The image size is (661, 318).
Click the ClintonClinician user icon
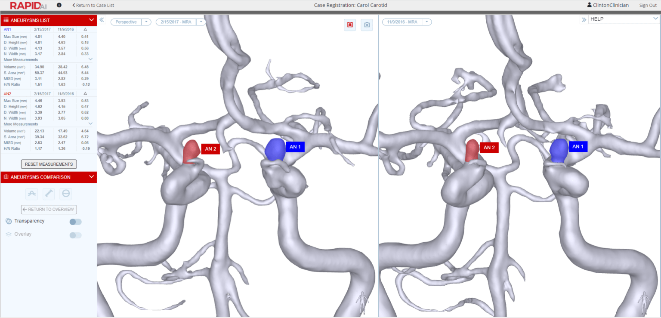[588, 5]
